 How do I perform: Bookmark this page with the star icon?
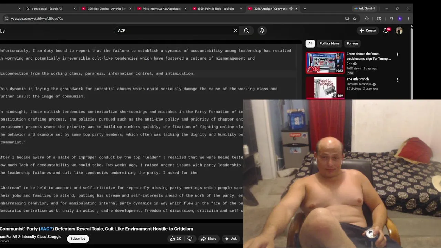point(355,19)
